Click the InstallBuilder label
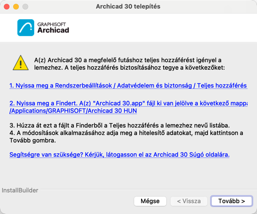This screenshot has width=257, height=214. coord(20,190)
